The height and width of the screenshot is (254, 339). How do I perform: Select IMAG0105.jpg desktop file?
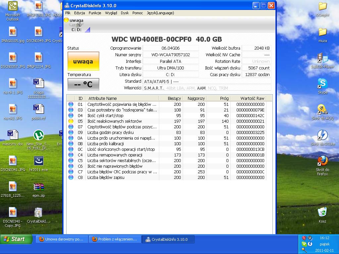[x=13, y=34]
